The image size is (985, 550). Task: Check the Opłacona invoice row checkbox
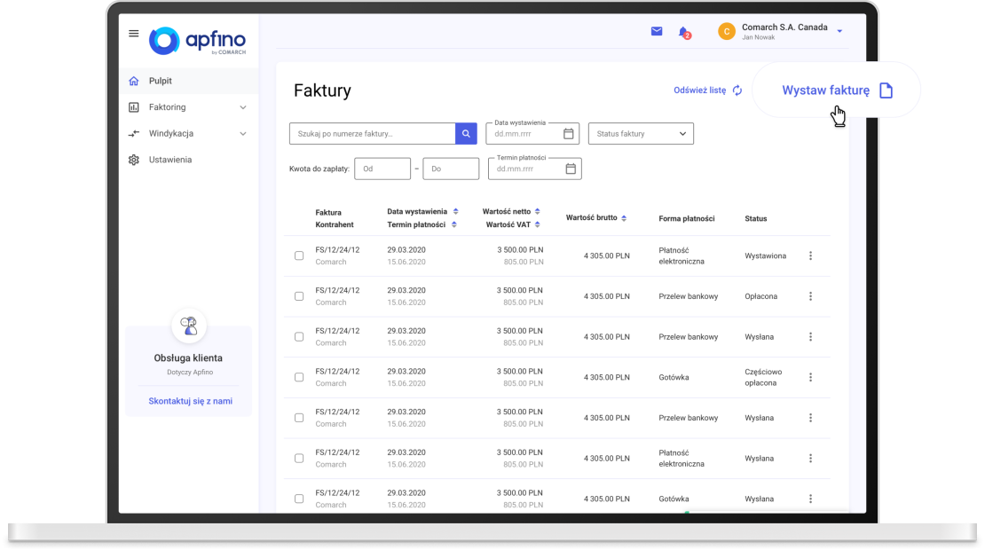299,296
